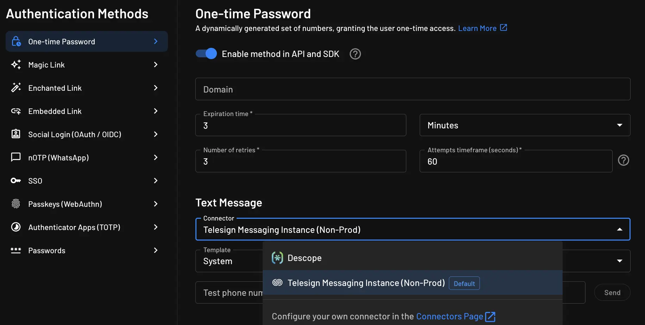
Task: Click the Authenticator Apps TOTP icon
Action: click(15, 227)
